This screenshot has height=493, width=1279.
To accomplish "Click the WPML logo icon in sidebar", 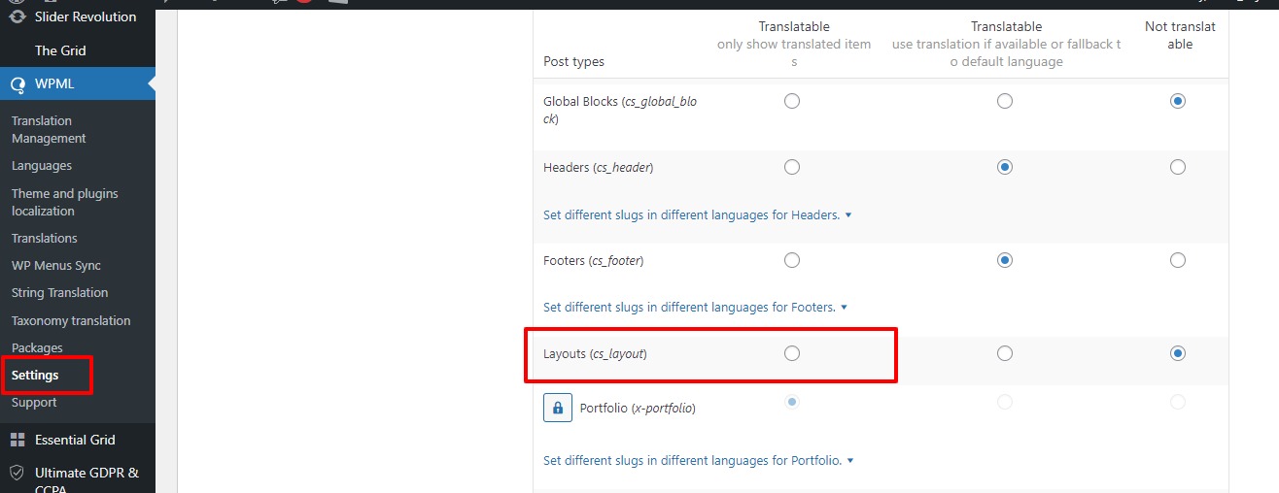I will [17, 83].
